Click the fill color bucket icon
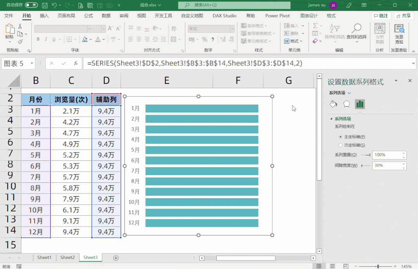Viewport: 418px width, 269px height. coord(85,39)
